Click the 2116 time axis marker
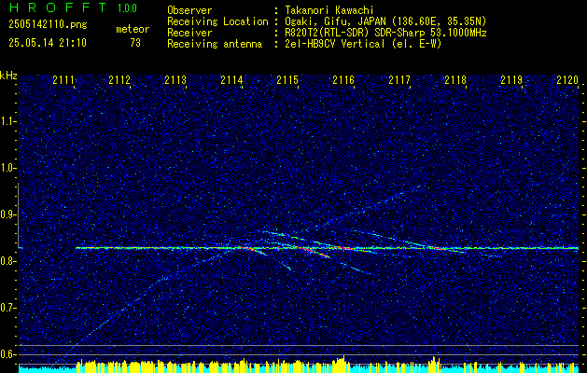This screenshot has height=373, width=587. (x=343, y=80)
